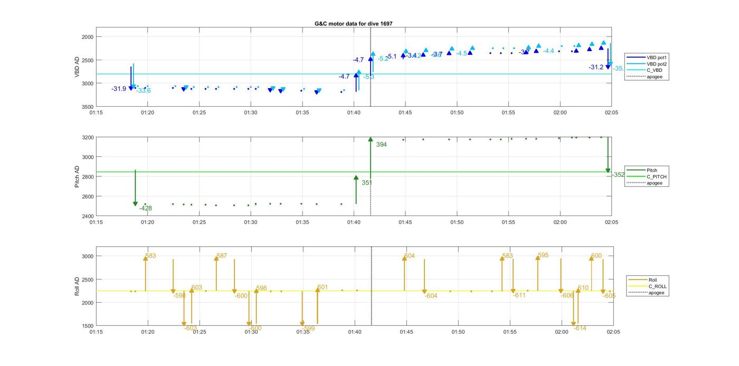Viewport: 739px width, 366px height.
Task: Click the '2600' tick on Pitch axis
Action: 87,196
